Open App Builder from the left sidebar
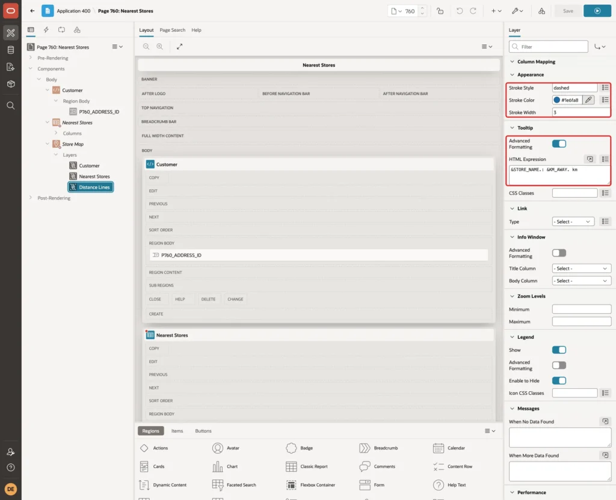The image size is (616, 500). point(11,33)
